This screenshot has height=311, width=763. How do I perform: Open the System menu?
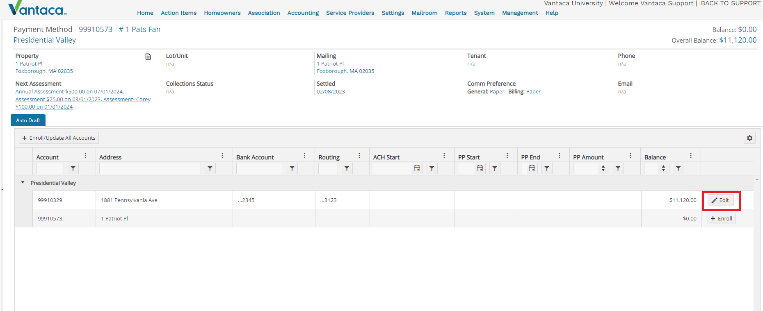[484, 13]
